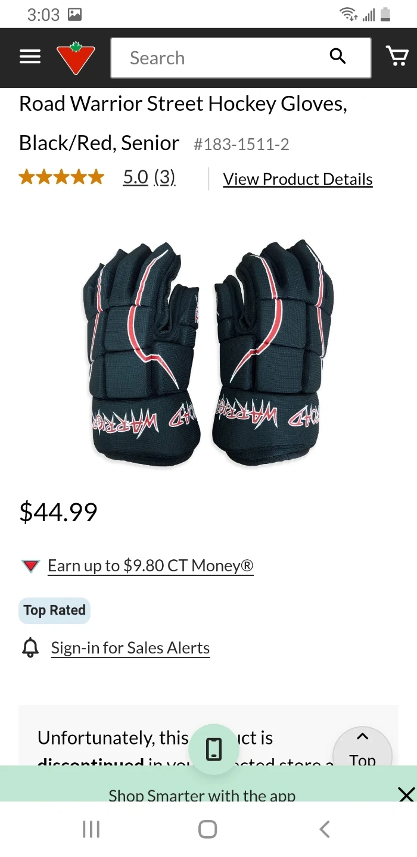Tap the five-star rating stars
The width and height of the screenshot is (417, 857).
point(61,177)
